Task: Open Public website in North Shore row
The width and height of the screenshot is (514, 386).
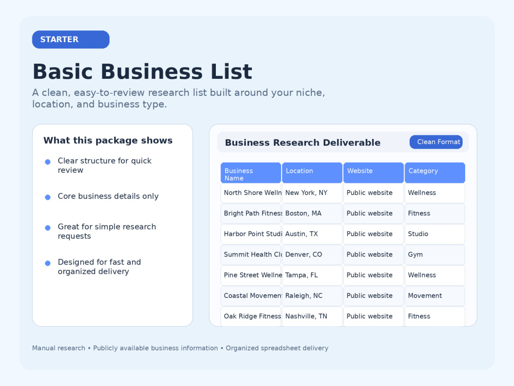Action: tap(373, 193)
